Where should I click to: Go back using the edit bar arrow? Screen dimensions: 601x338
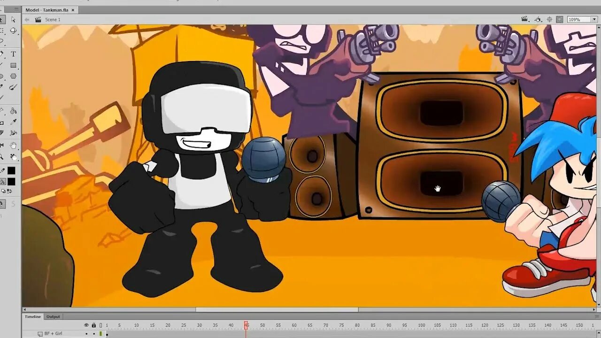click(27, 20)
